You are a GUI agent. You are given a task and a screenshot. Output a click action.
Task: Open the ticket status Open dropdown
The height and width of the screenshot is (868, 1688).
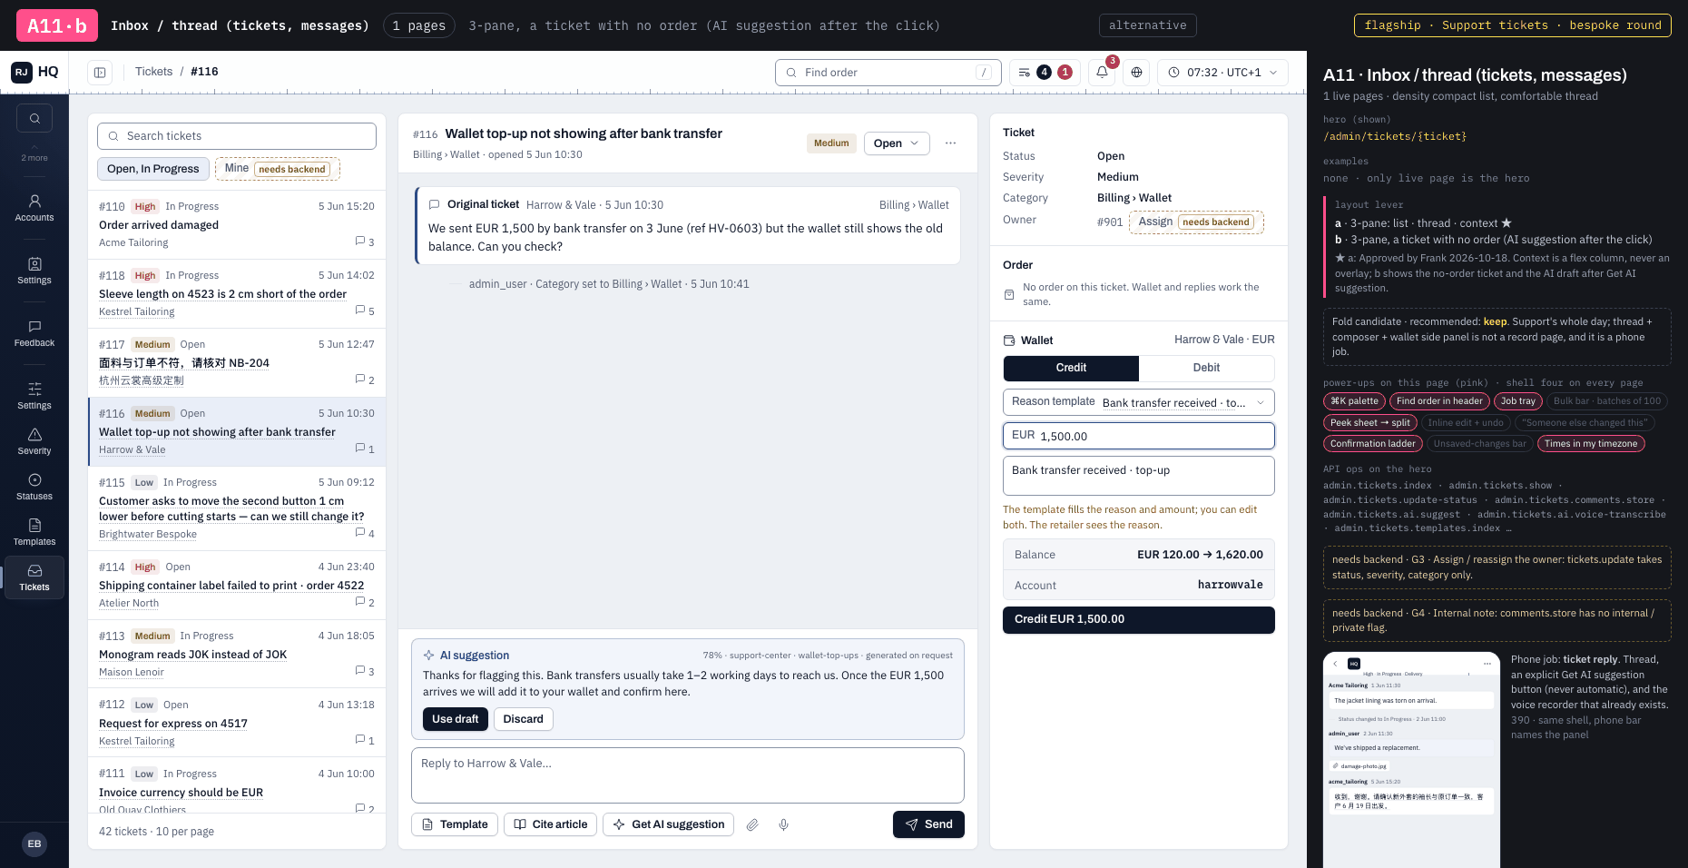click(x=896, y=143)
